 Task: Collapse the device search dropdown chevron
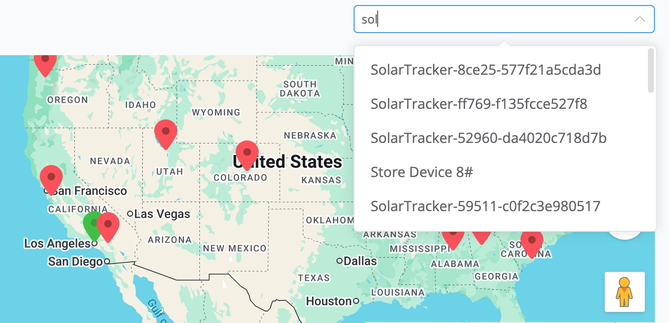click(x=639, y=19)
